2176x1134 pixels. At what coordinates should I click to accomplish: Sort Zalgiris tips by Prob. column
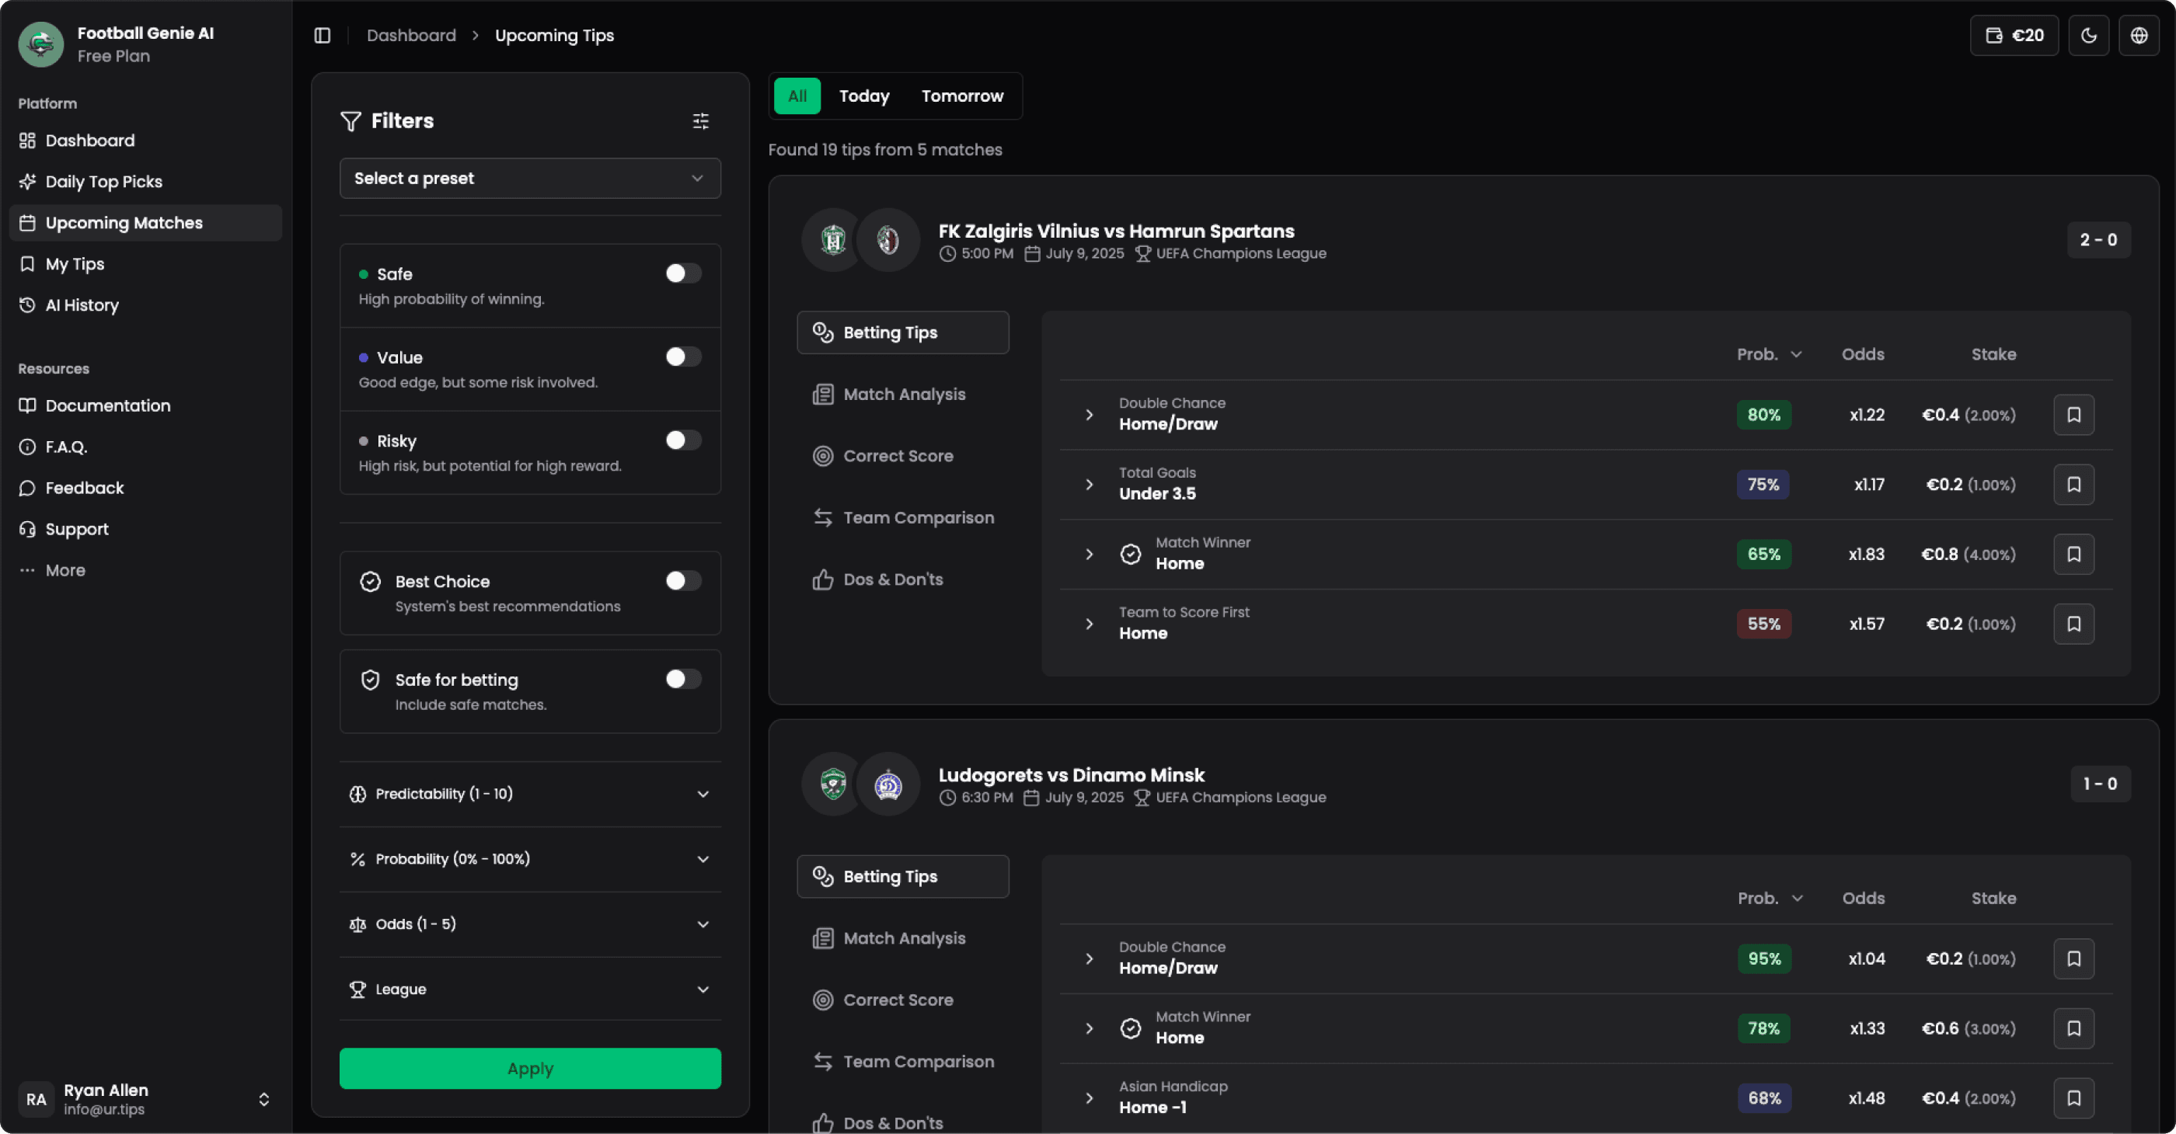[x=1769, y=355]
